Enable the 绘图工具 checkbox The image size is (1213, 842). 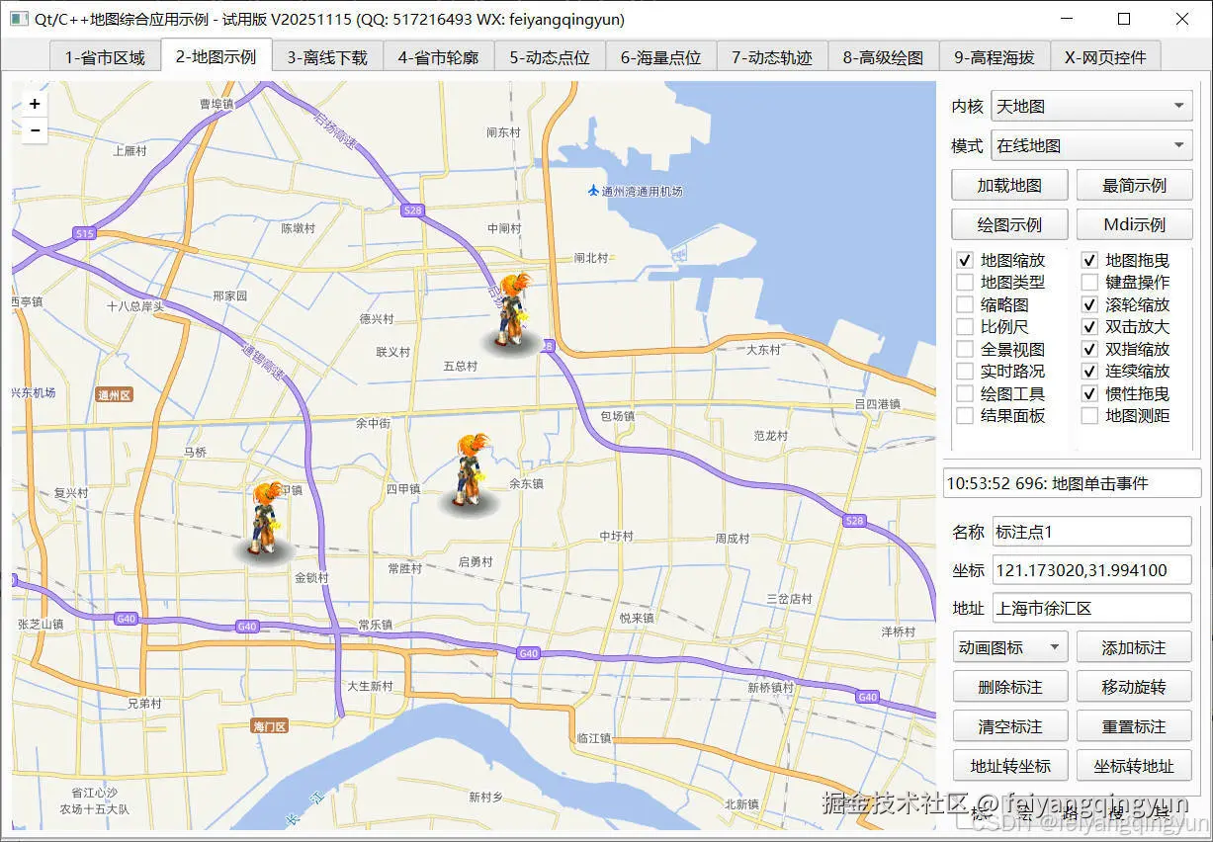[x=965, y=394]
